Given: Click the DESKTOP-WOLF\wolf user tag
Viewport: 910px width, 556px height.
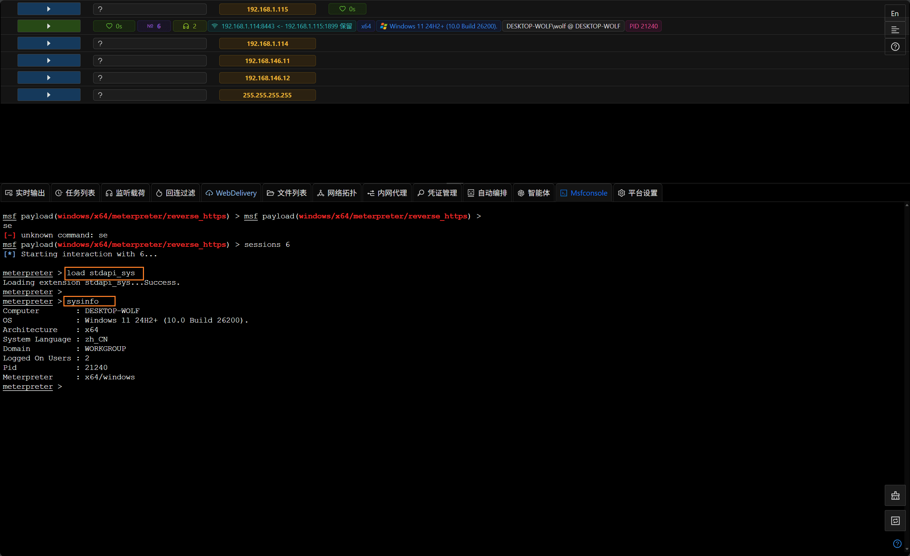Looking at the screenshot, I should [x=563, y=26].
